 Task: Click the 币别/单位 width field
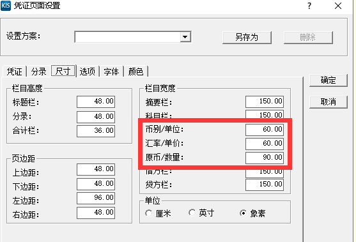tap(265, 130)
